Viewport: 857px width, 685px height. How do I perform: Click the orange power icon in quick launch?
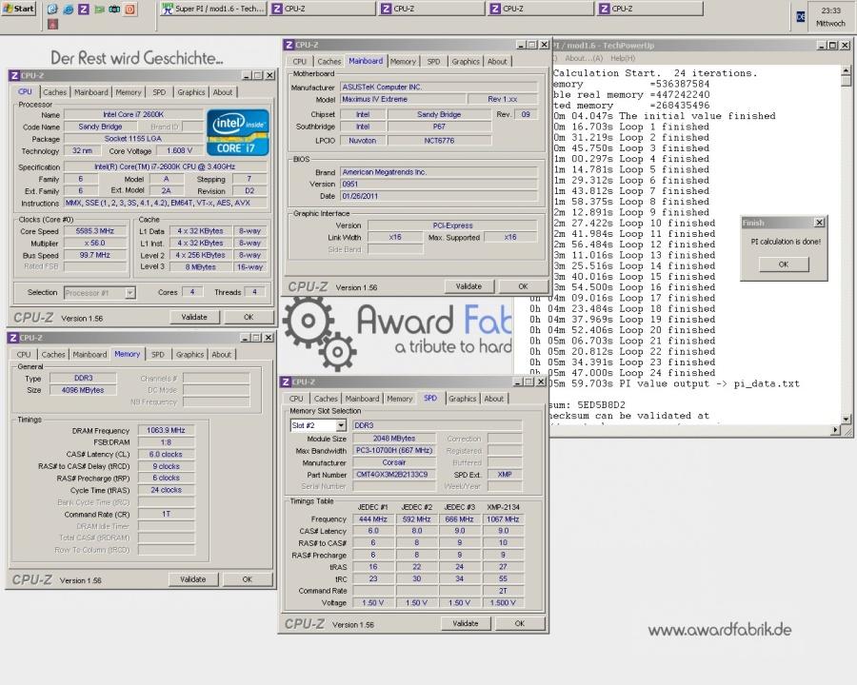click(130, 10)
